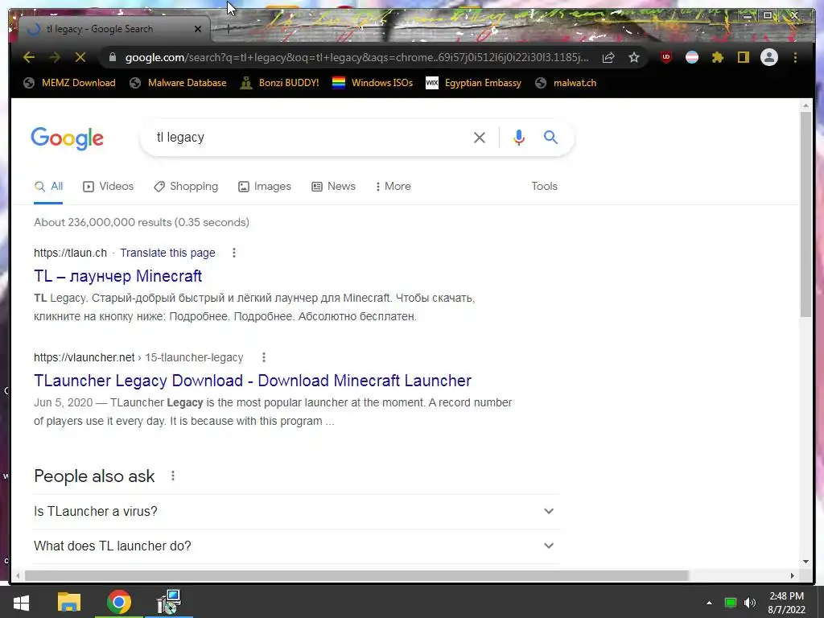Open File Explorer from taskbar

click(69, 602)
